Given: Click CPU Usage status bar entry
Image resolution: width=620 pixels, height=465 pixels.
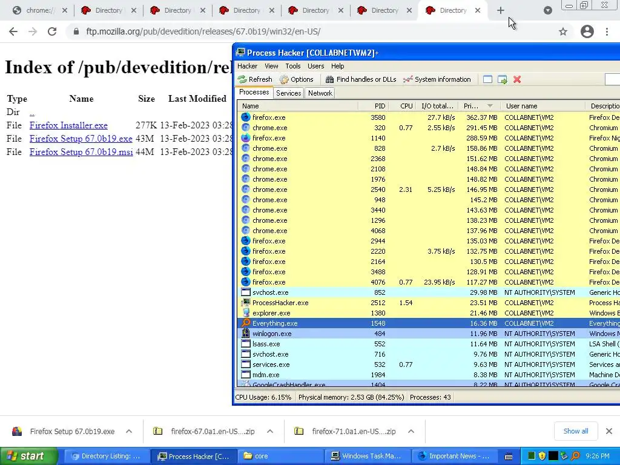Looking at the screenshot, I should tap(263, 397).
